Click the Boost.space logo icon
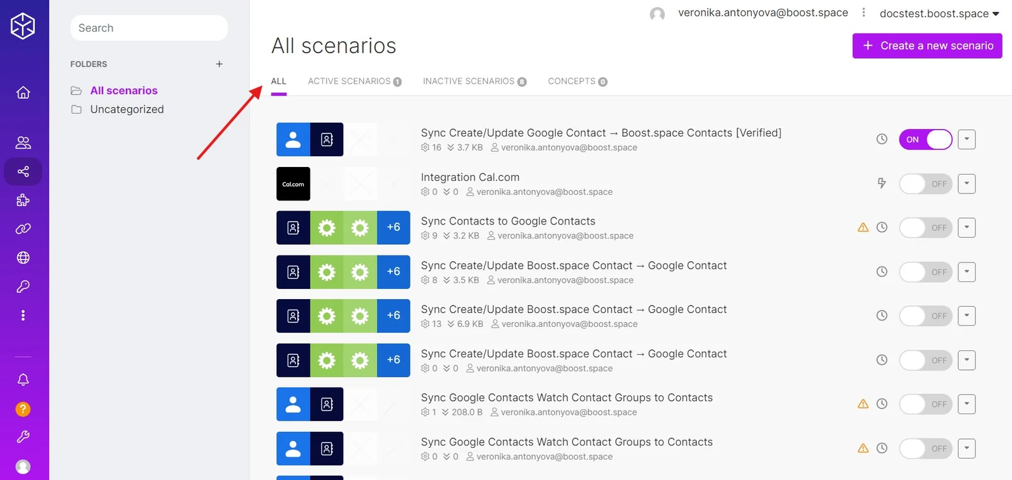 (23, 26)
